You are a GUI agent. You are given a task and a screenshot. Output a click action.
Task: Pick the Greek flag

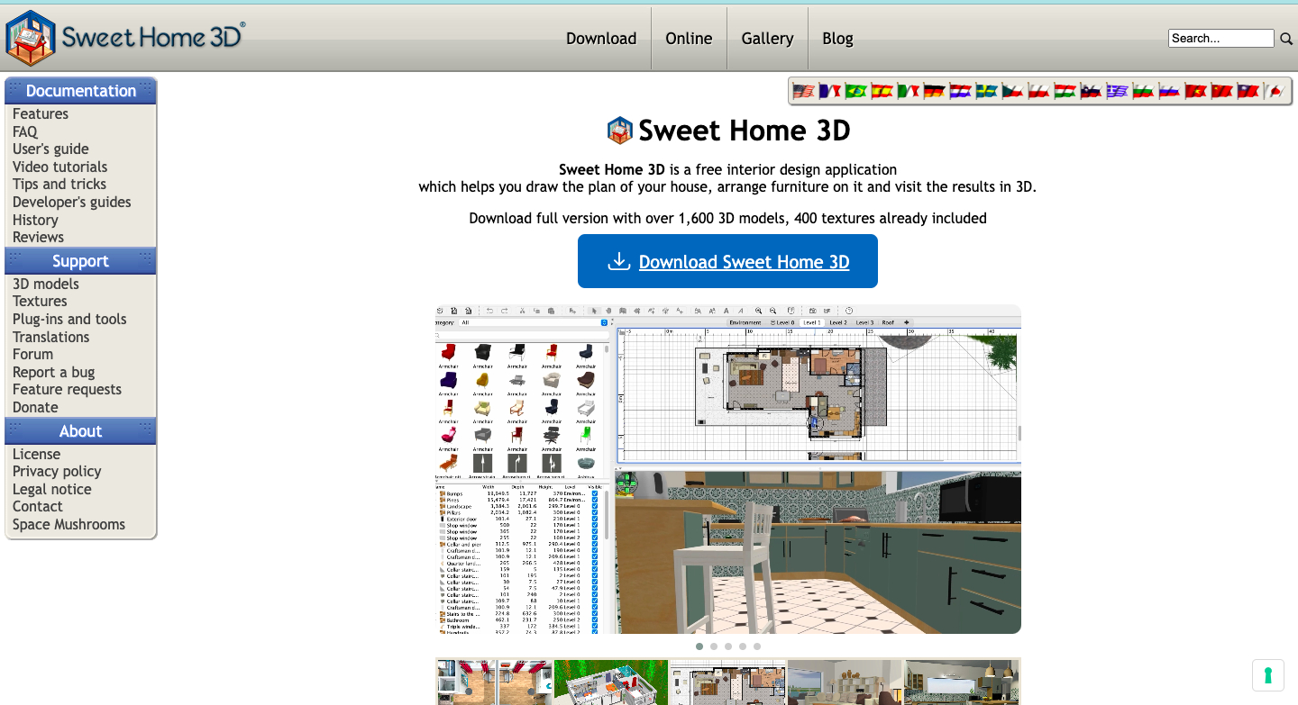click(x=1118, y=91)
